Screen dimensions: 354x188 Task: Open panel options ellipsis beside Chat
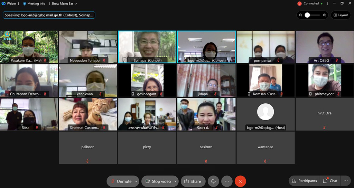pyautogui.click(x=345, y=181)
